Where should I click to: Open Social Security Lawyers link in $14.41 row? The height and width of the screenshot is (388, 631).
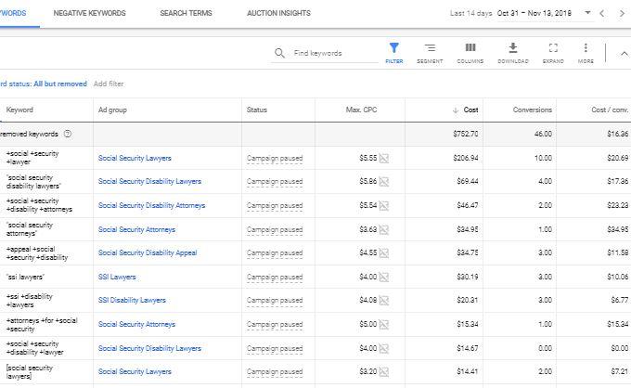135,371
